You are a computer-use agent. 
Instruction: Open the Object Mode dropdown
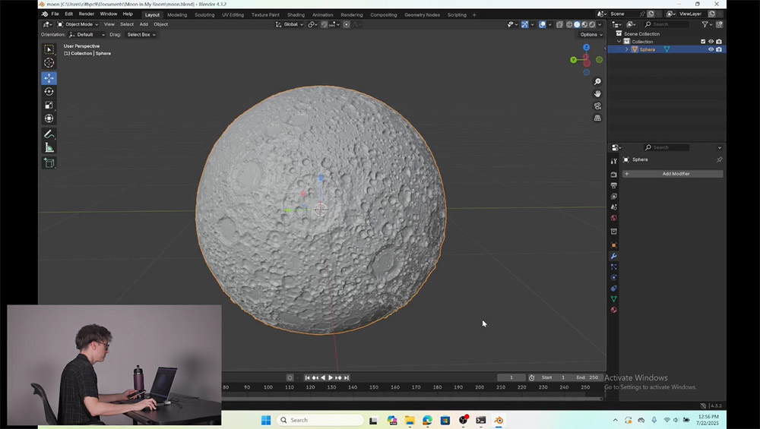78,24
